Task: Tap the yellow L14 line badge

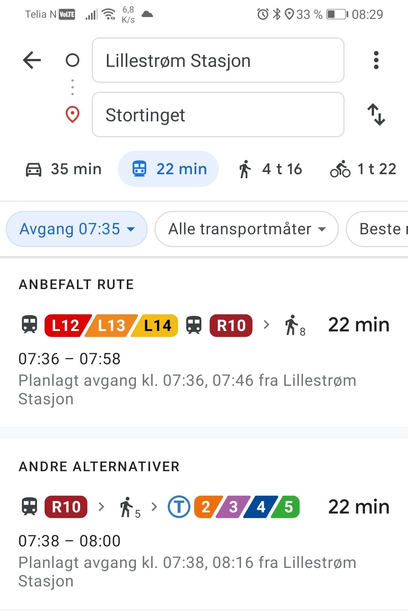Action: [x=156, y=325]
